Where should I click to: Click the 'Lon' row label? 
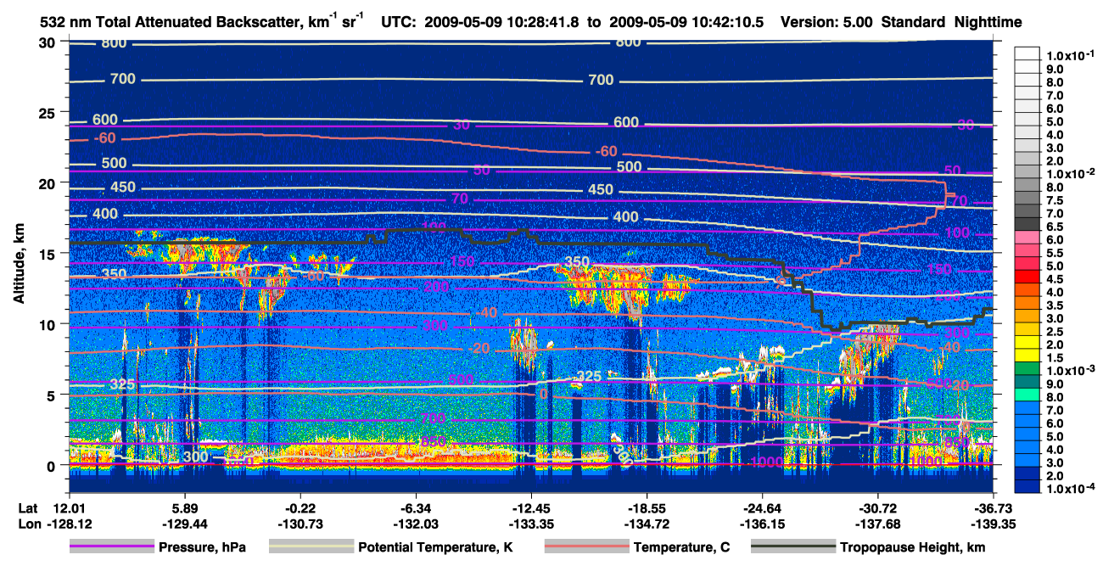coord(28,524)
